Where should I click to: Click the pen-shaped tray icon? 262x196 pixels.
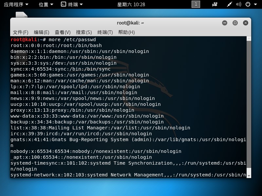pyautogui.click(x=230, y=4)
